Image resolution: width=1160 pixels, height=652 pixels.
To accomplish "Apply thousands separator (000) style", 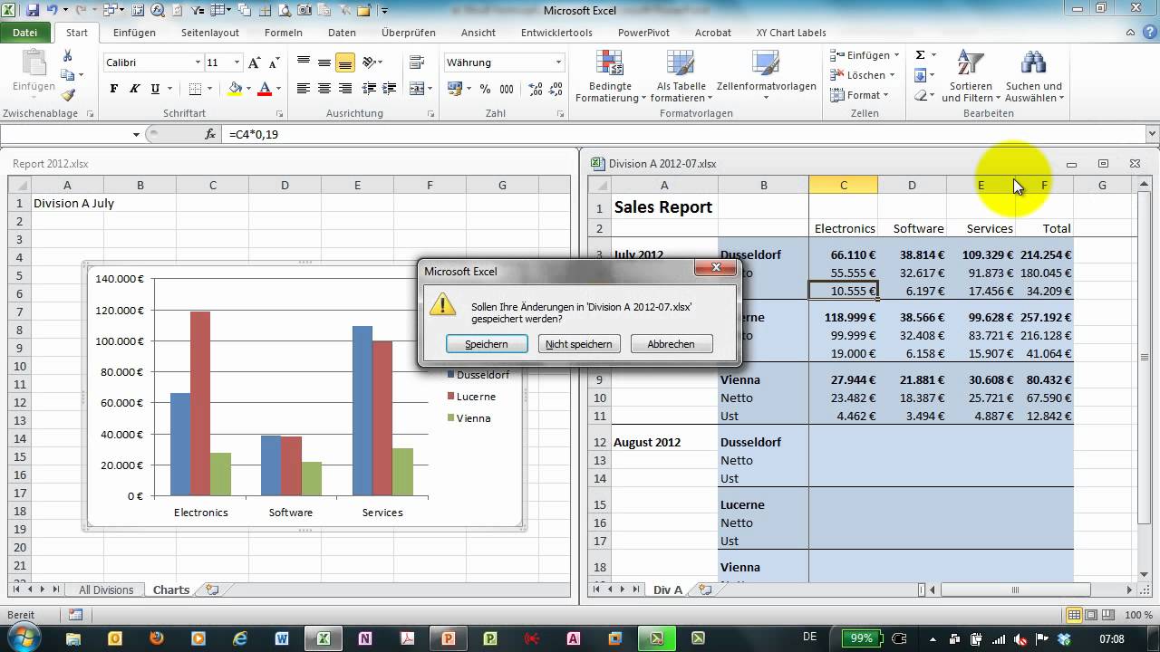I will coord(505,89).
